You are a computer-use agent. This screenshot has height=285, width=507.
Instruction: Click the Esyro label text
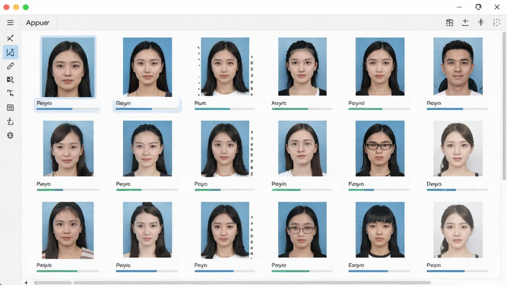[356, 265]
